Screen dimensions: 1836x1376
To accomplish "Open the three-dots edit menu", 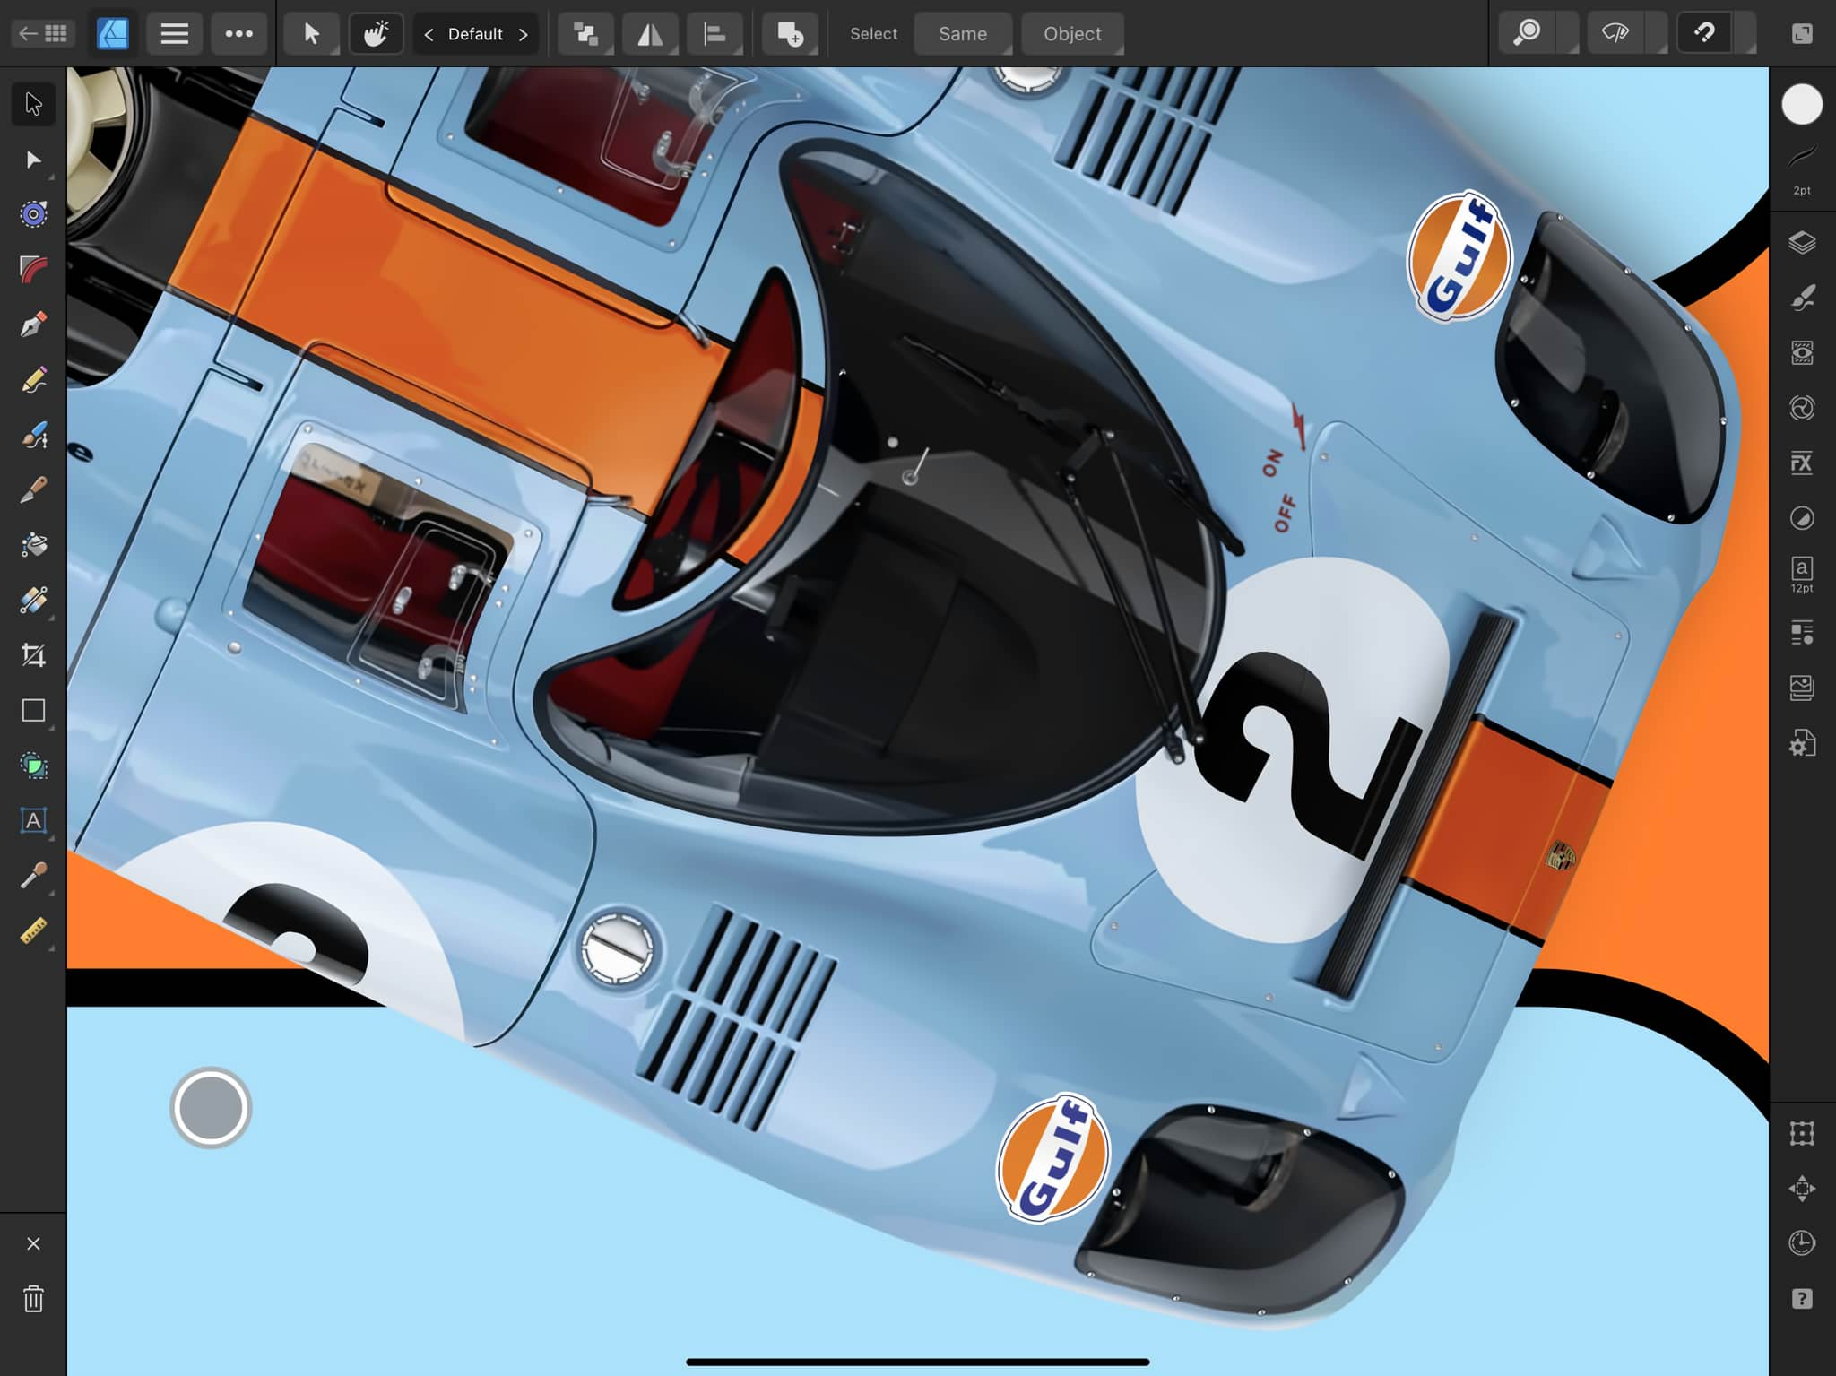I will pos(238,34).
